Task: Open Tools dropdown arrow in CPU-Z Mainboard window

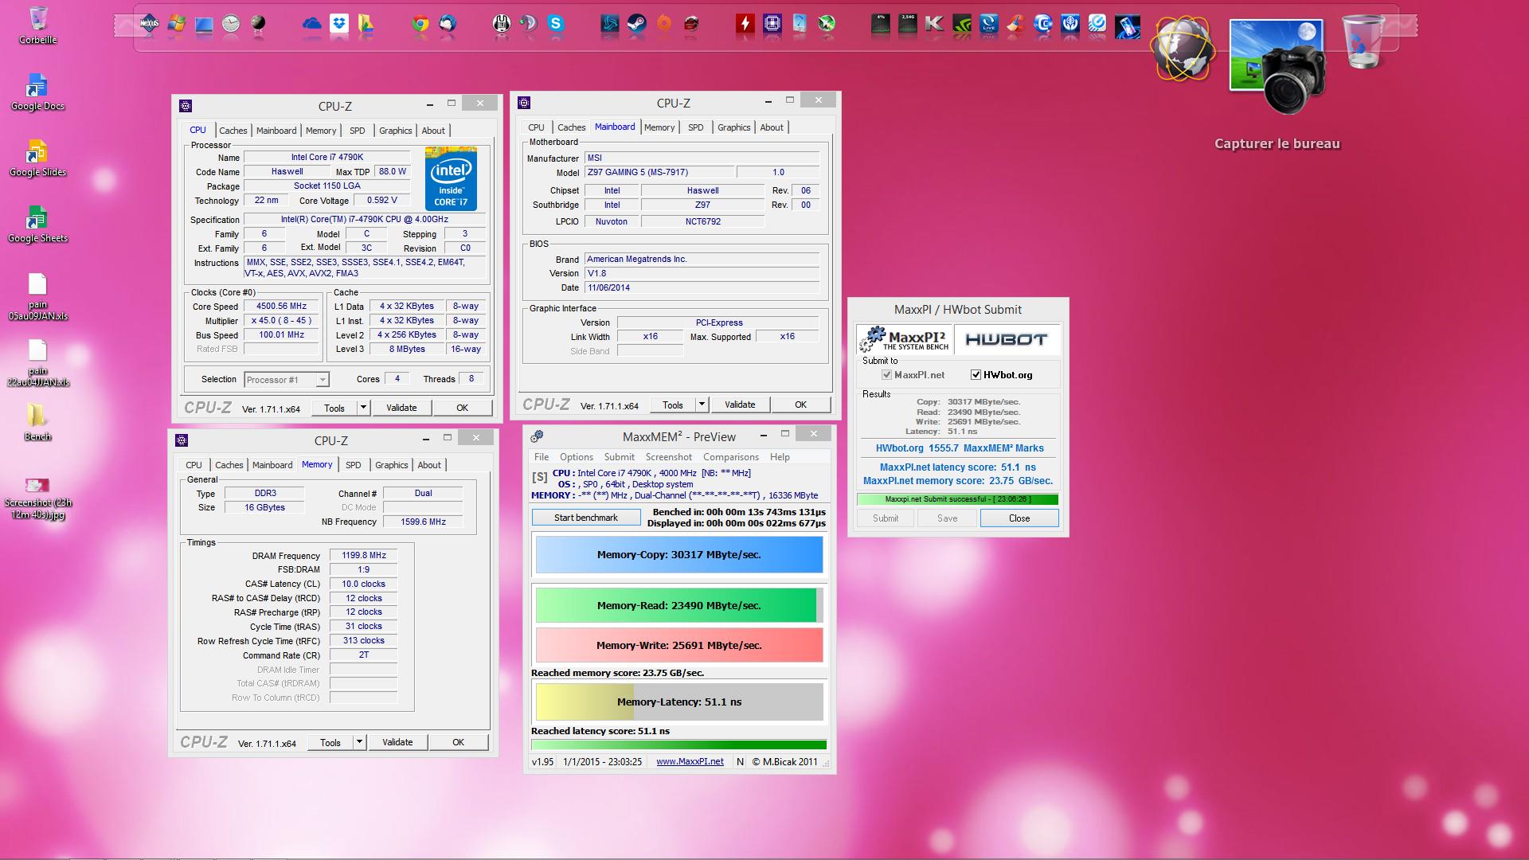Action: [702, 405]
